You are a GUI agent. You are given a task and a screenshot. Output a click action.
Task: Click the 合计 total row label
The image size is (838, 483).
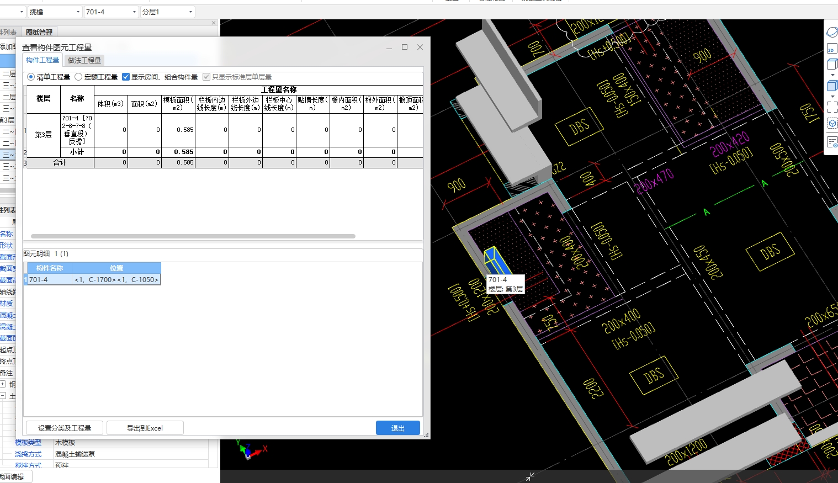[x=60, y=163]
